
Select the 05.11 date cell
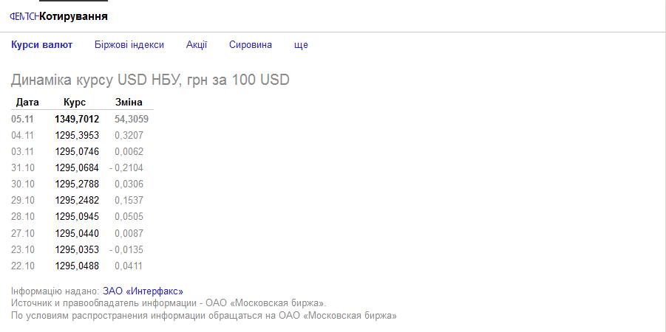tap(23, 119)
